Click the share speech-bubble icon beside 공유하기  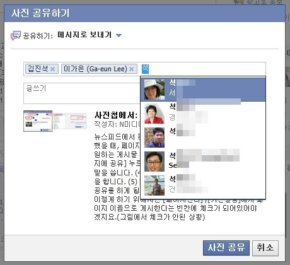16,35
